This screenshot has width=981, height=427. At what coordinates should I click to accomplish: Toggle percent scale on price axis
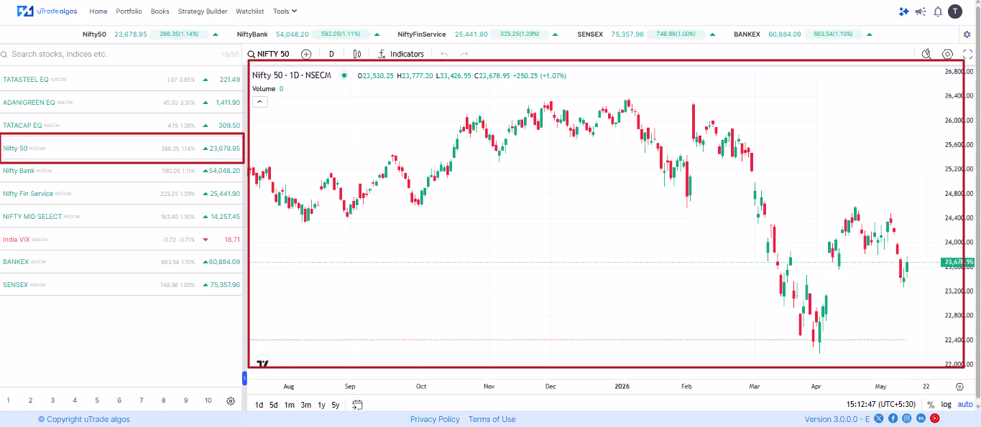pyautogui.click(x=931, y=405)
